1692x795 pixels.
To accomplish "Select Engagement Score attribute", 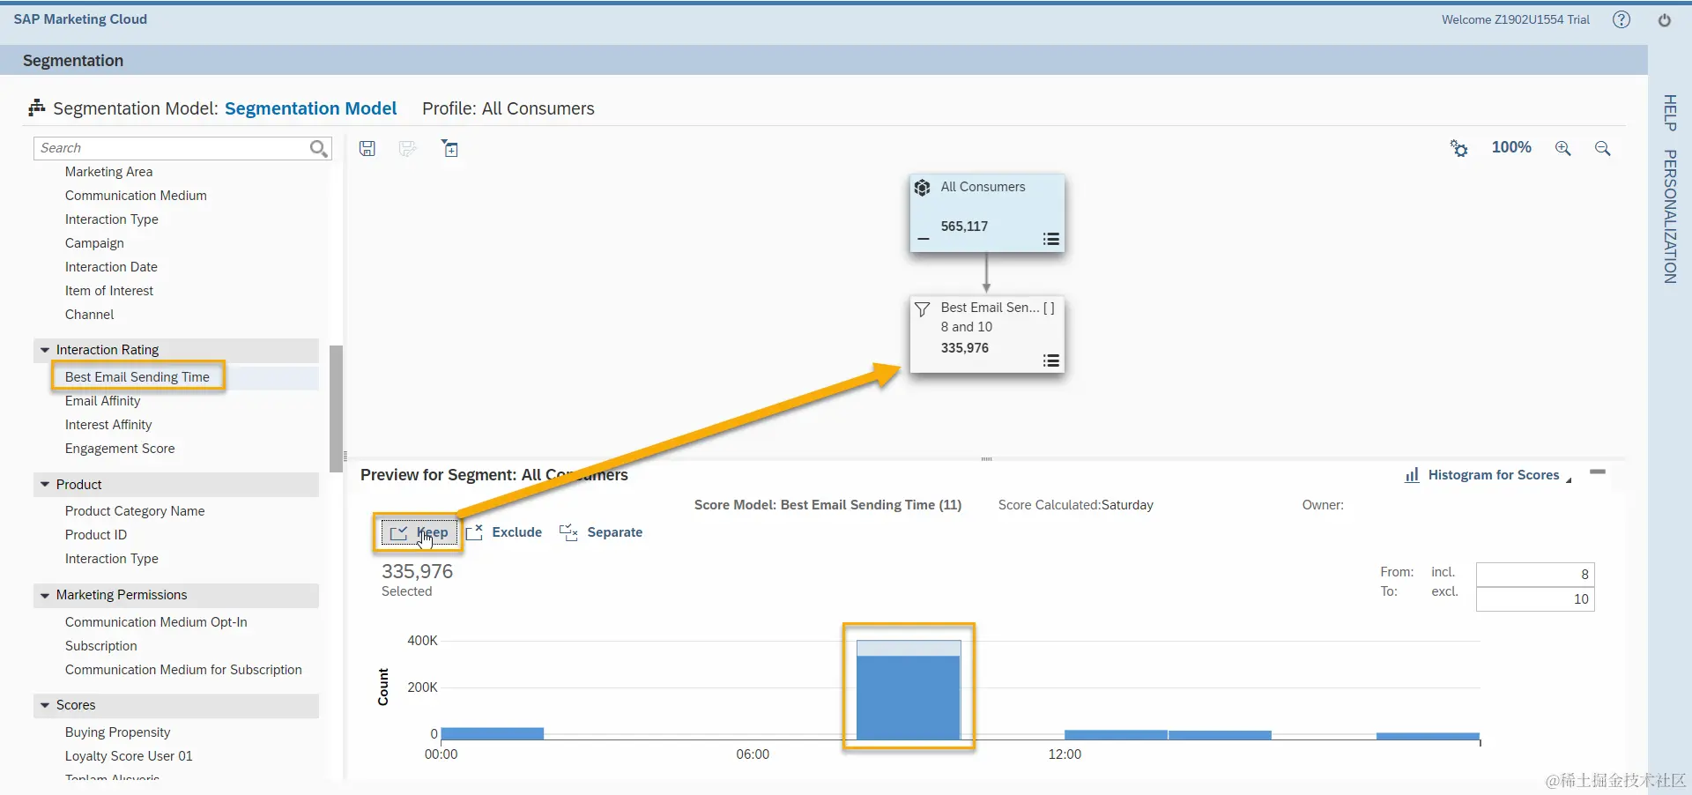I will tap(120, 449).
